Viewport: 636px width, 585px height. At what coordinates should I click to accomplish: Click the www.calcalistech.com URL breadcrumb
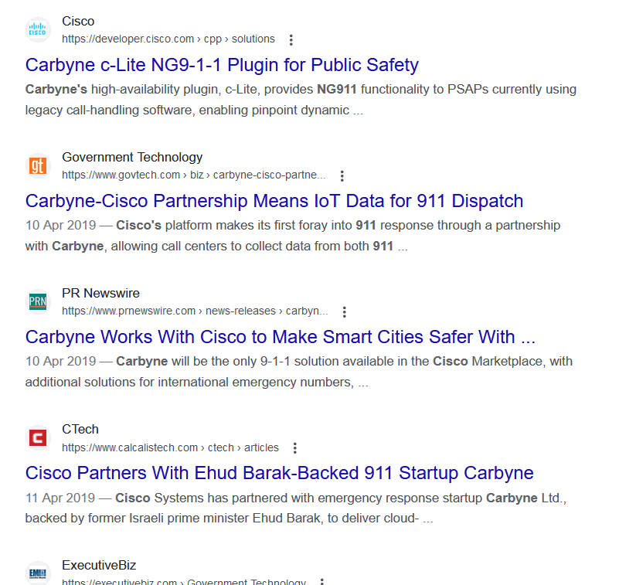(170, 447)
